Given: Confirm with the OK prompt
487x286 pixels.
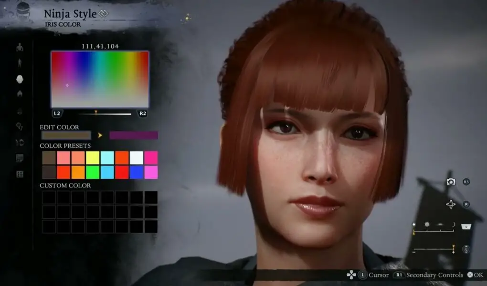Looking at the screenshot, I should (x=475, y=275).
